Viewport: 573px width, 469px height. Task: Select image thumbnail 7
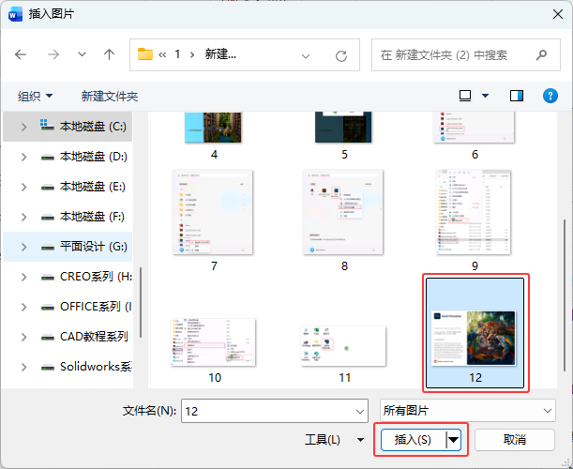click(213, 212)
